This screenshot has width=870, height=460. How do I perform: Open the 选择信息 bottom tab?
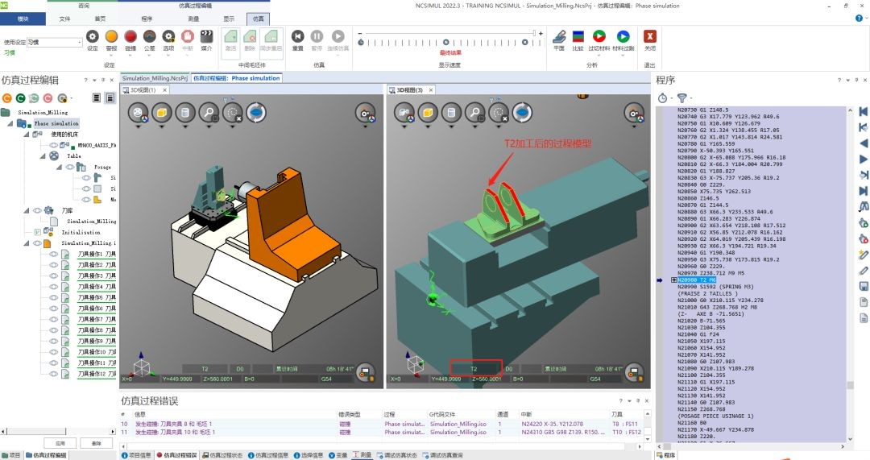(x=309, y=455)
